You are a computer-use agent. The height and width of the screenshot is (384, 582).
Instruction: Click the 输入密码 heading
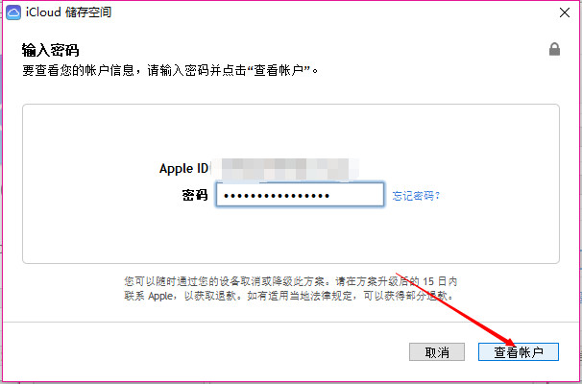coord(51,50)
